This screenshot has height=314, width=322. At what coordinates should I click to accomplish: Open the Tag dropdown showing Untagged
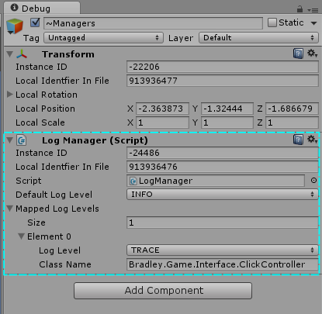103,38
